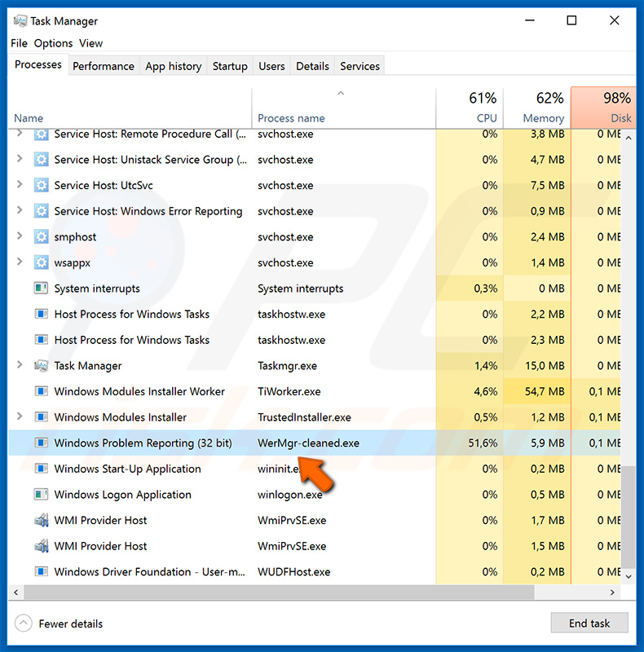This screenshot has width=644, height=652.
Task: Click the wsappx gear icon
Action: tap(41, 262)
